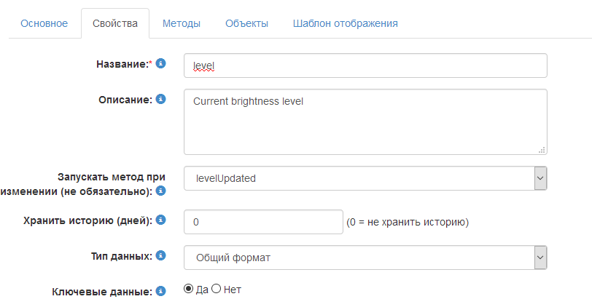Viewport: 592px width, 299px height.
Task: Click info icon next to Название label
Action: click(161, 63)
